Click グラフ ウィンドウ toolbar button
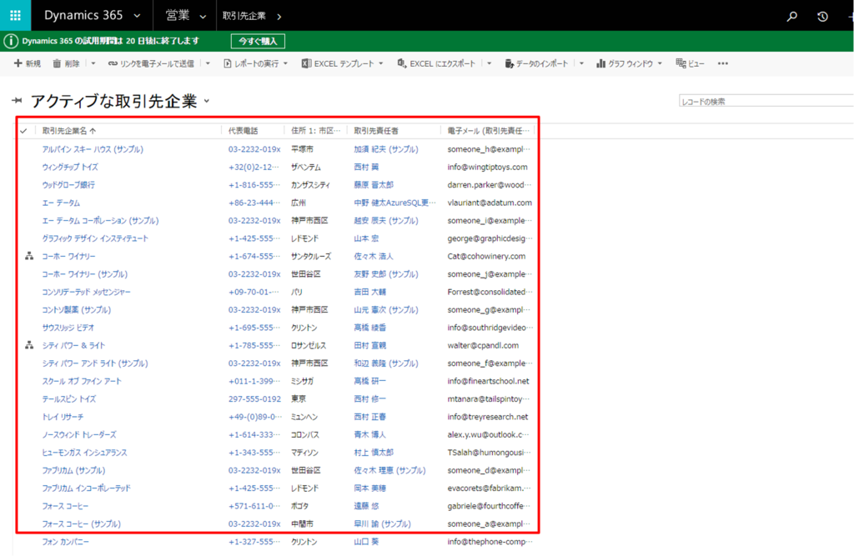 point(629,63)
